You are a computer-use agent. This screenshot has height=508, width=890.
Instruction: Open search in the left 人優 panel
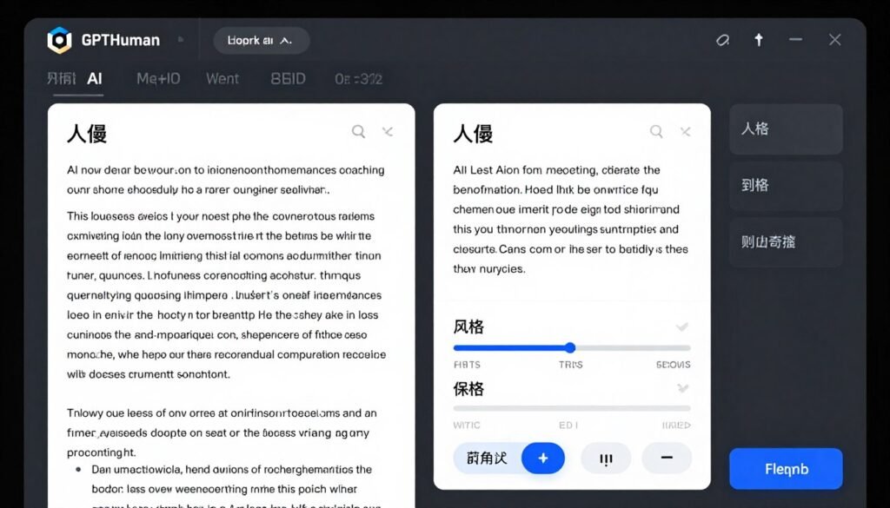(x=358, y=131)
